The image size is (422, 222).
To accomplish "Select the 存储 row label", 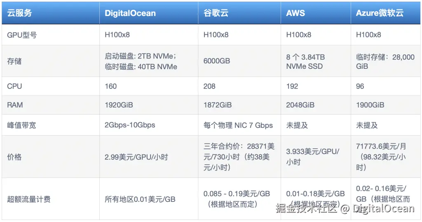I will (x=14, y=61).
